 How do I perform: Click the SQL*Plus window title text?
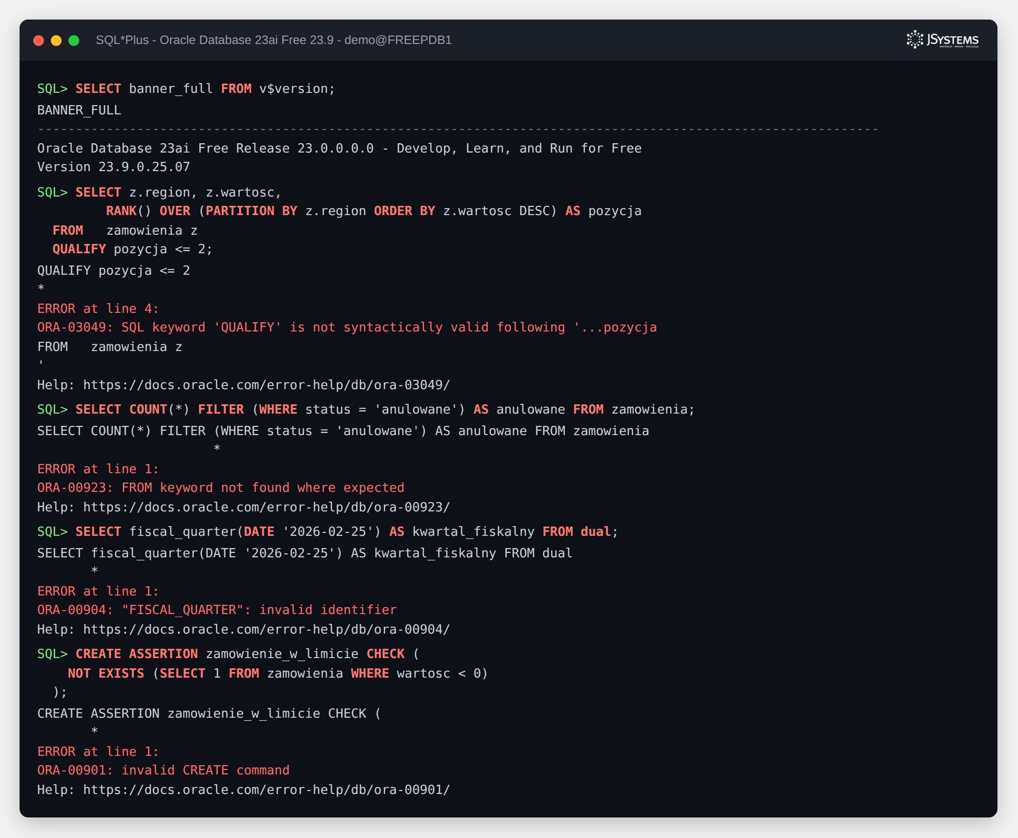point(274,40)
